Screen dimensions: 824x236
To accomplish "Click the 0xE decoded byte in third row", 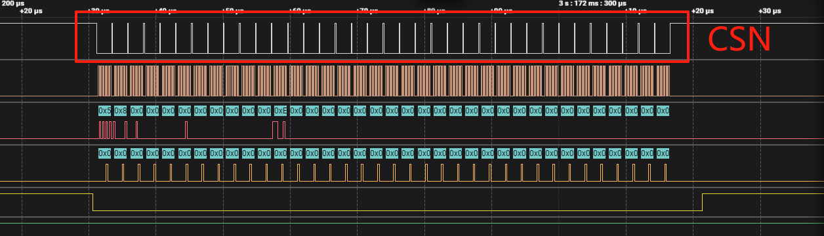I will point(281,111).
